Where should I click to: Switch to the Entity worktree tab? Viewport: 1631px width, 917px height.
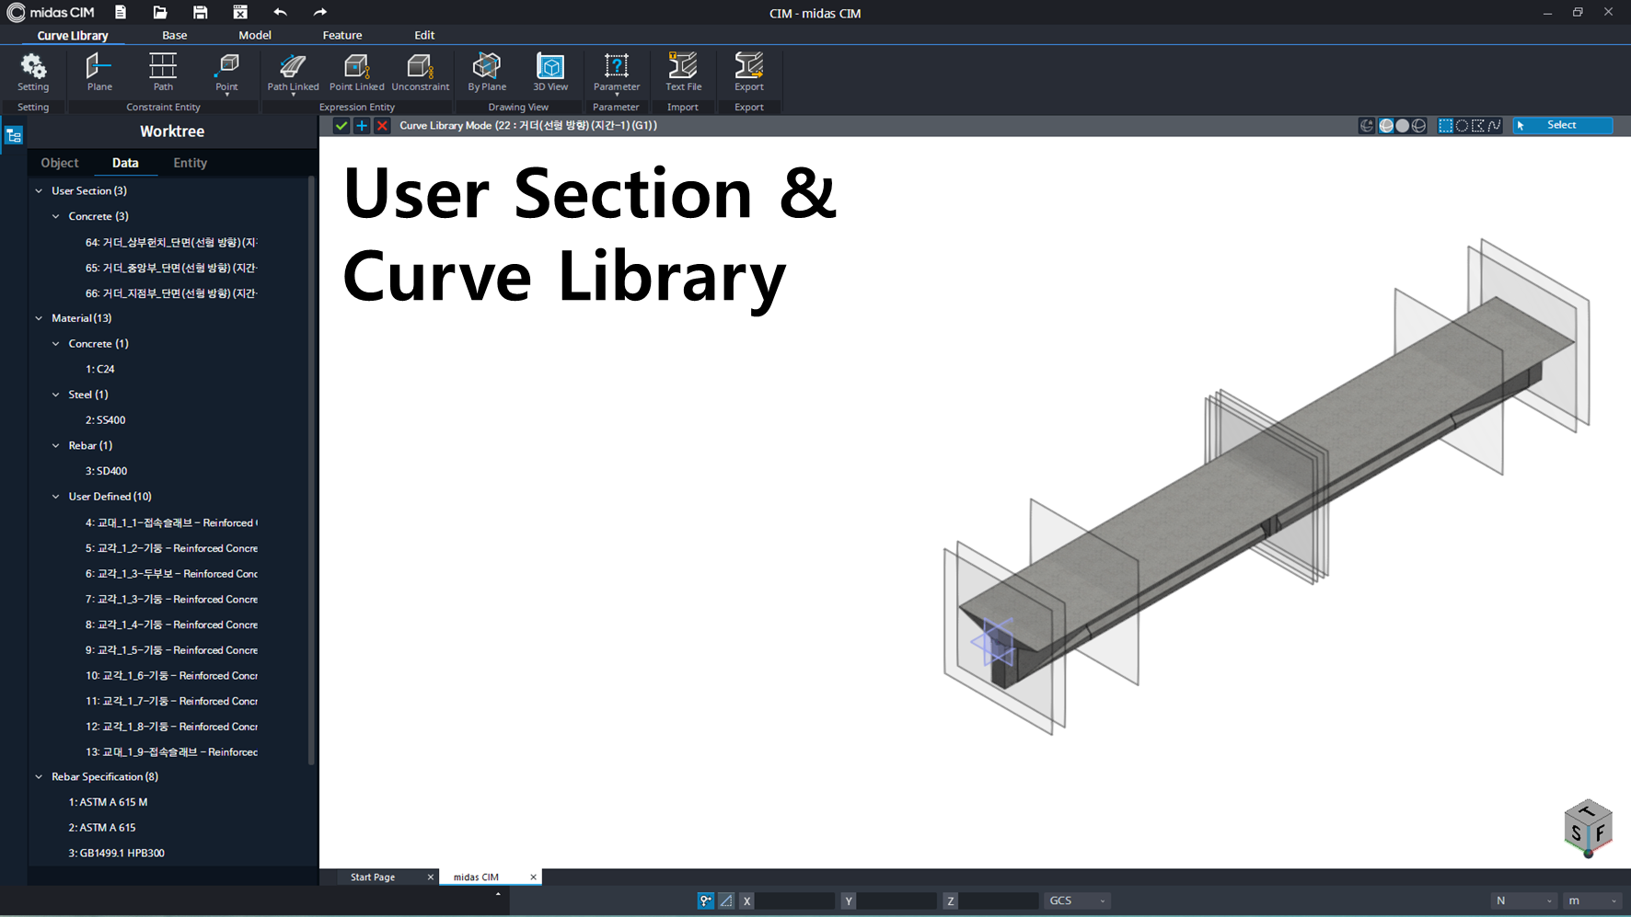point(191,163)
